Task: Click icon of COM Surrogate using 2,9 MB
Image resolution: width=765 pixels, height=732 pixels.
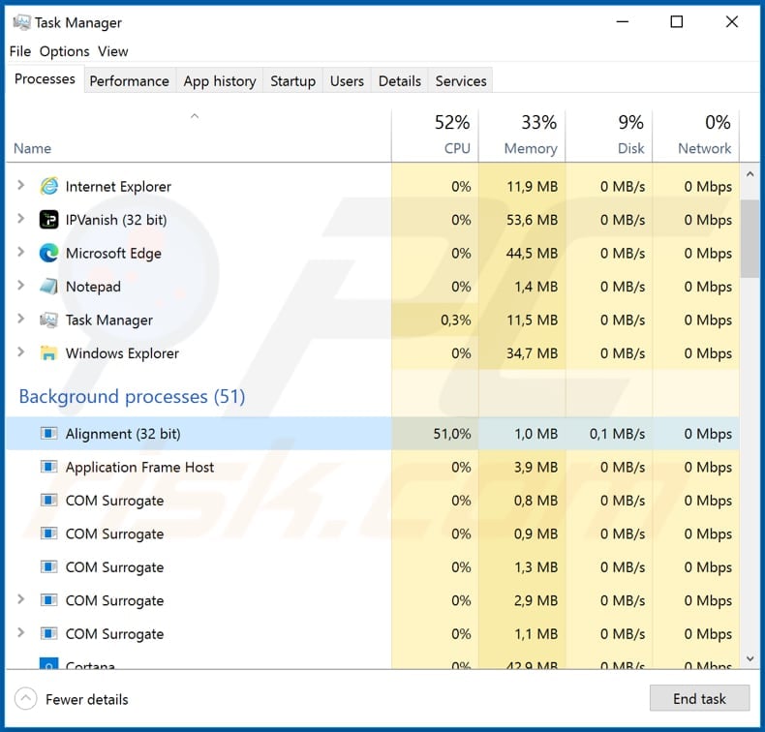Action: (48, 600)
